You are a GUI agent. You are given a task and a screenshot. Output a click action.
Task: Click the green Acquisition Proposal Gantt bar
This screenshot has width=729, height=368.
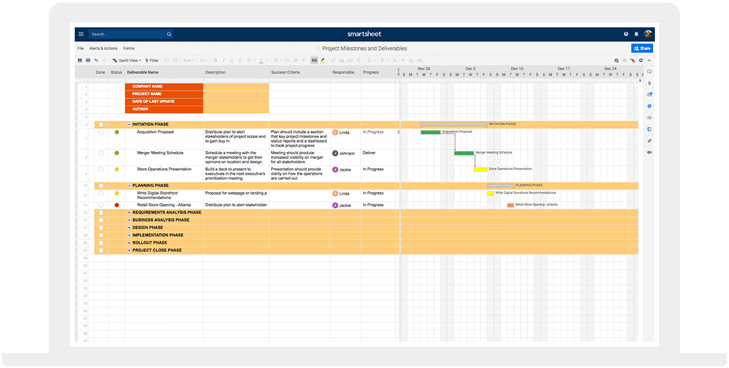[x=430, y=132]
